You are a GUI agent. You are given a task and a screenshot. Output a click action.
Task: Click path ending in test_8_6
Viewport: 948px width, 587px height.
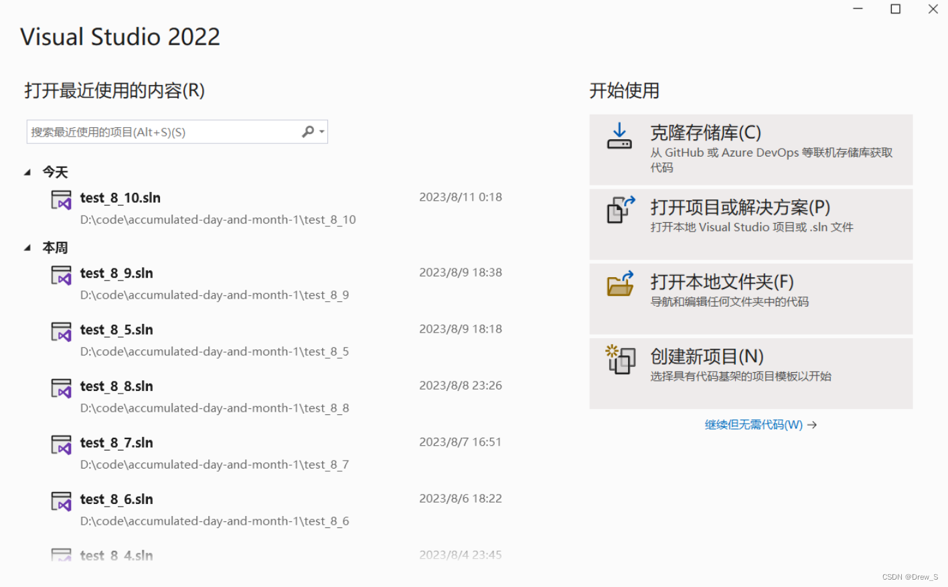[x=214, y=521]
